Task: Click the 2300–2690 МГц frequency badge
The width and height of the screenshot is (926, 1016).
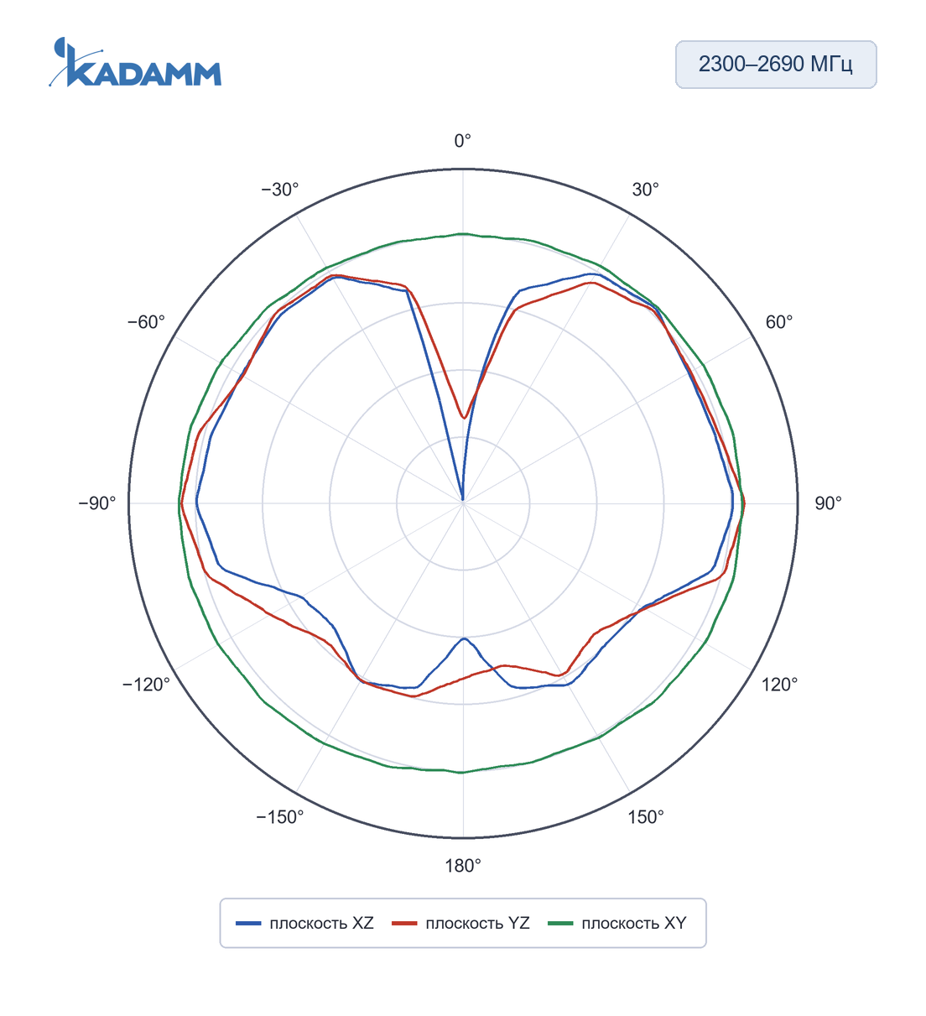Action: point(776,65)
